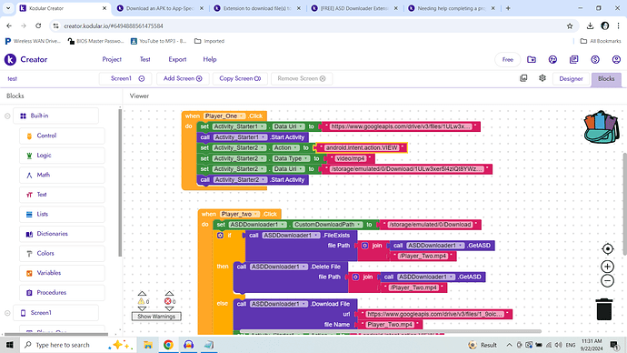Zoom out of the blocks workspace
The image size is (627, 353).
point(607,281)
